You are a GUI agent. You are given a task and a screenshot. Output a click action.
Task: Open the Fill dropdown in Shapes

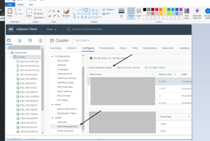107,14
